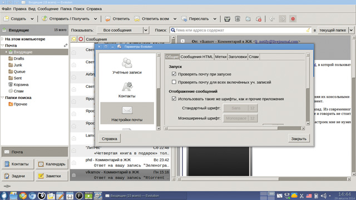Toggle Проверять почту при запуске checkbox

coord(174,74)
